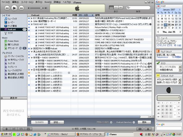Expand the ほぼ日刊イトイ新聞 Podcast row

[31, 49]
